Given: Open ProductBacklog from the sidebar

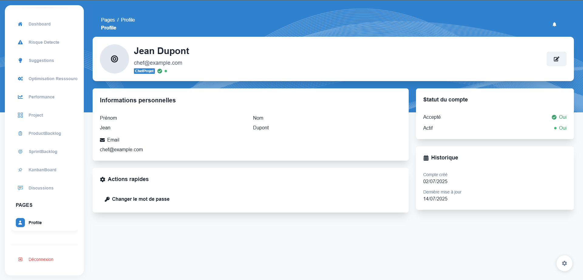Looking at the screenshot, I should (44, 133).
